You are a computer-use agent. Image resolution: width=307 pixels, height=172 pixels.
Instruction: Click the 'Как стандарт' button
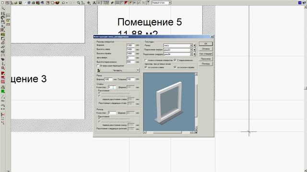[206, 54]
